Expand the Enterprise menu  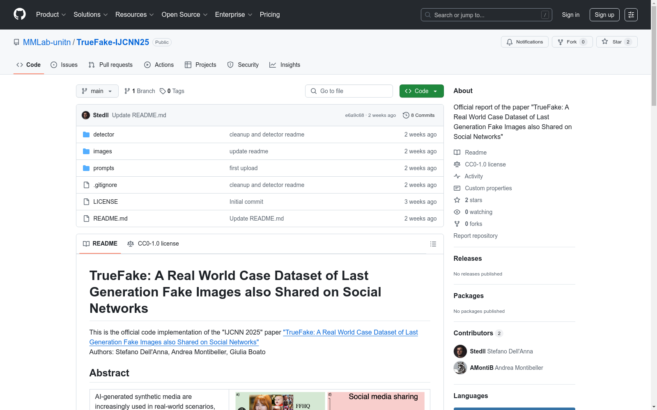[x=234, y=15]
